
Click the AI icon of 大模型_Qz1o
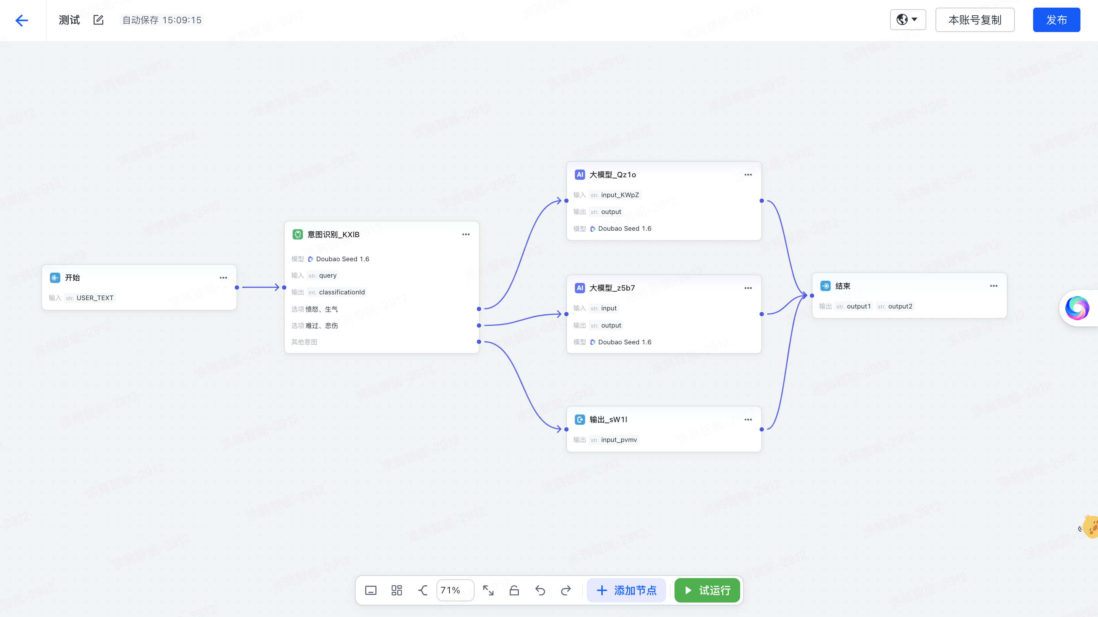click(x=580, y=175)
